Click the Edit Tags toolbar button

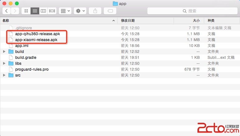(x=110, y=11)
